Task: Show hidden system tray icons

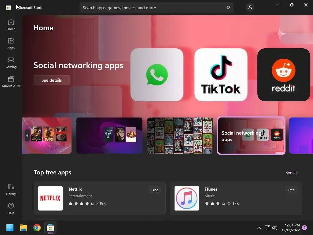Action: (x=259, y=228)
